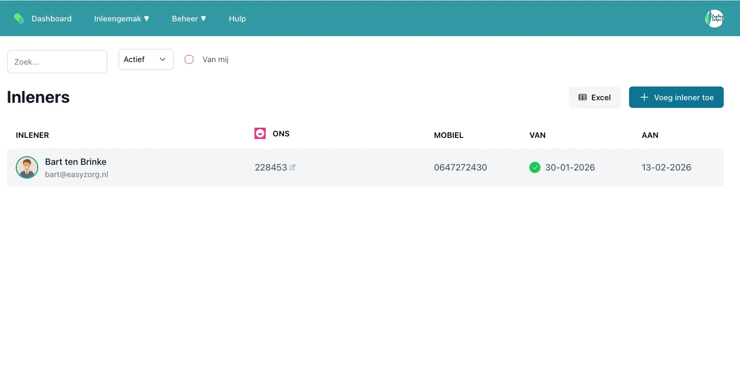
Task: Click mobile number 0647272430
Action: pos(461,167)
